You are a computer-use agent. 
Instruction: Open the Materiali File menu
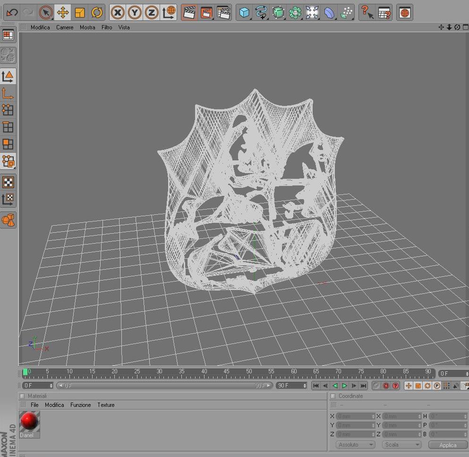(x=34, y=405)
